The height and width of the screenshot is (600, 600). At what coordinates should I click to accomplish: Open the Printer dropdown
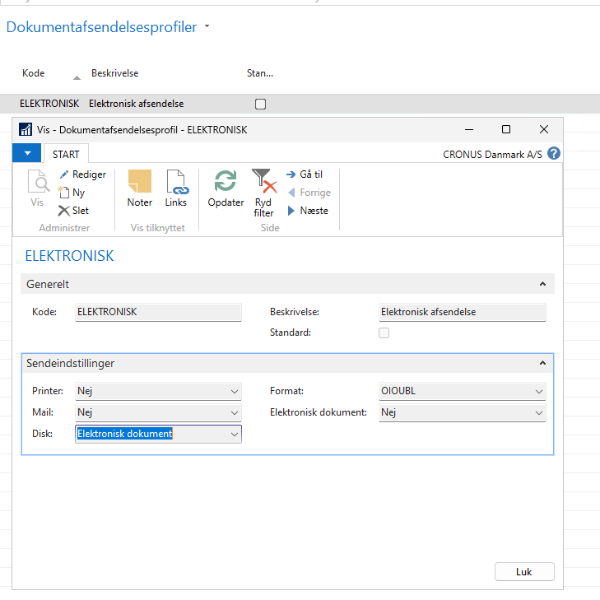[x=235, y=392]
